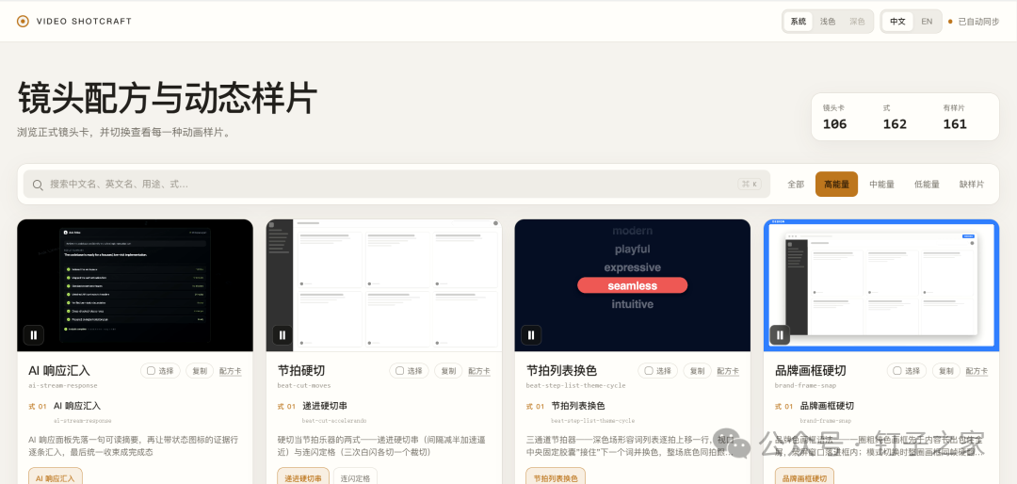Screen dimensions: 1017x484
Task: Click the 已自动同步 status indicator
Action: tap(974, 22)
